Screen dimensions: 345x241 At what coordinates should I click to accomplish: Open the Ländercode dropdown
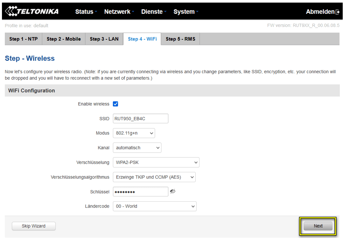[x=155, y=206]
